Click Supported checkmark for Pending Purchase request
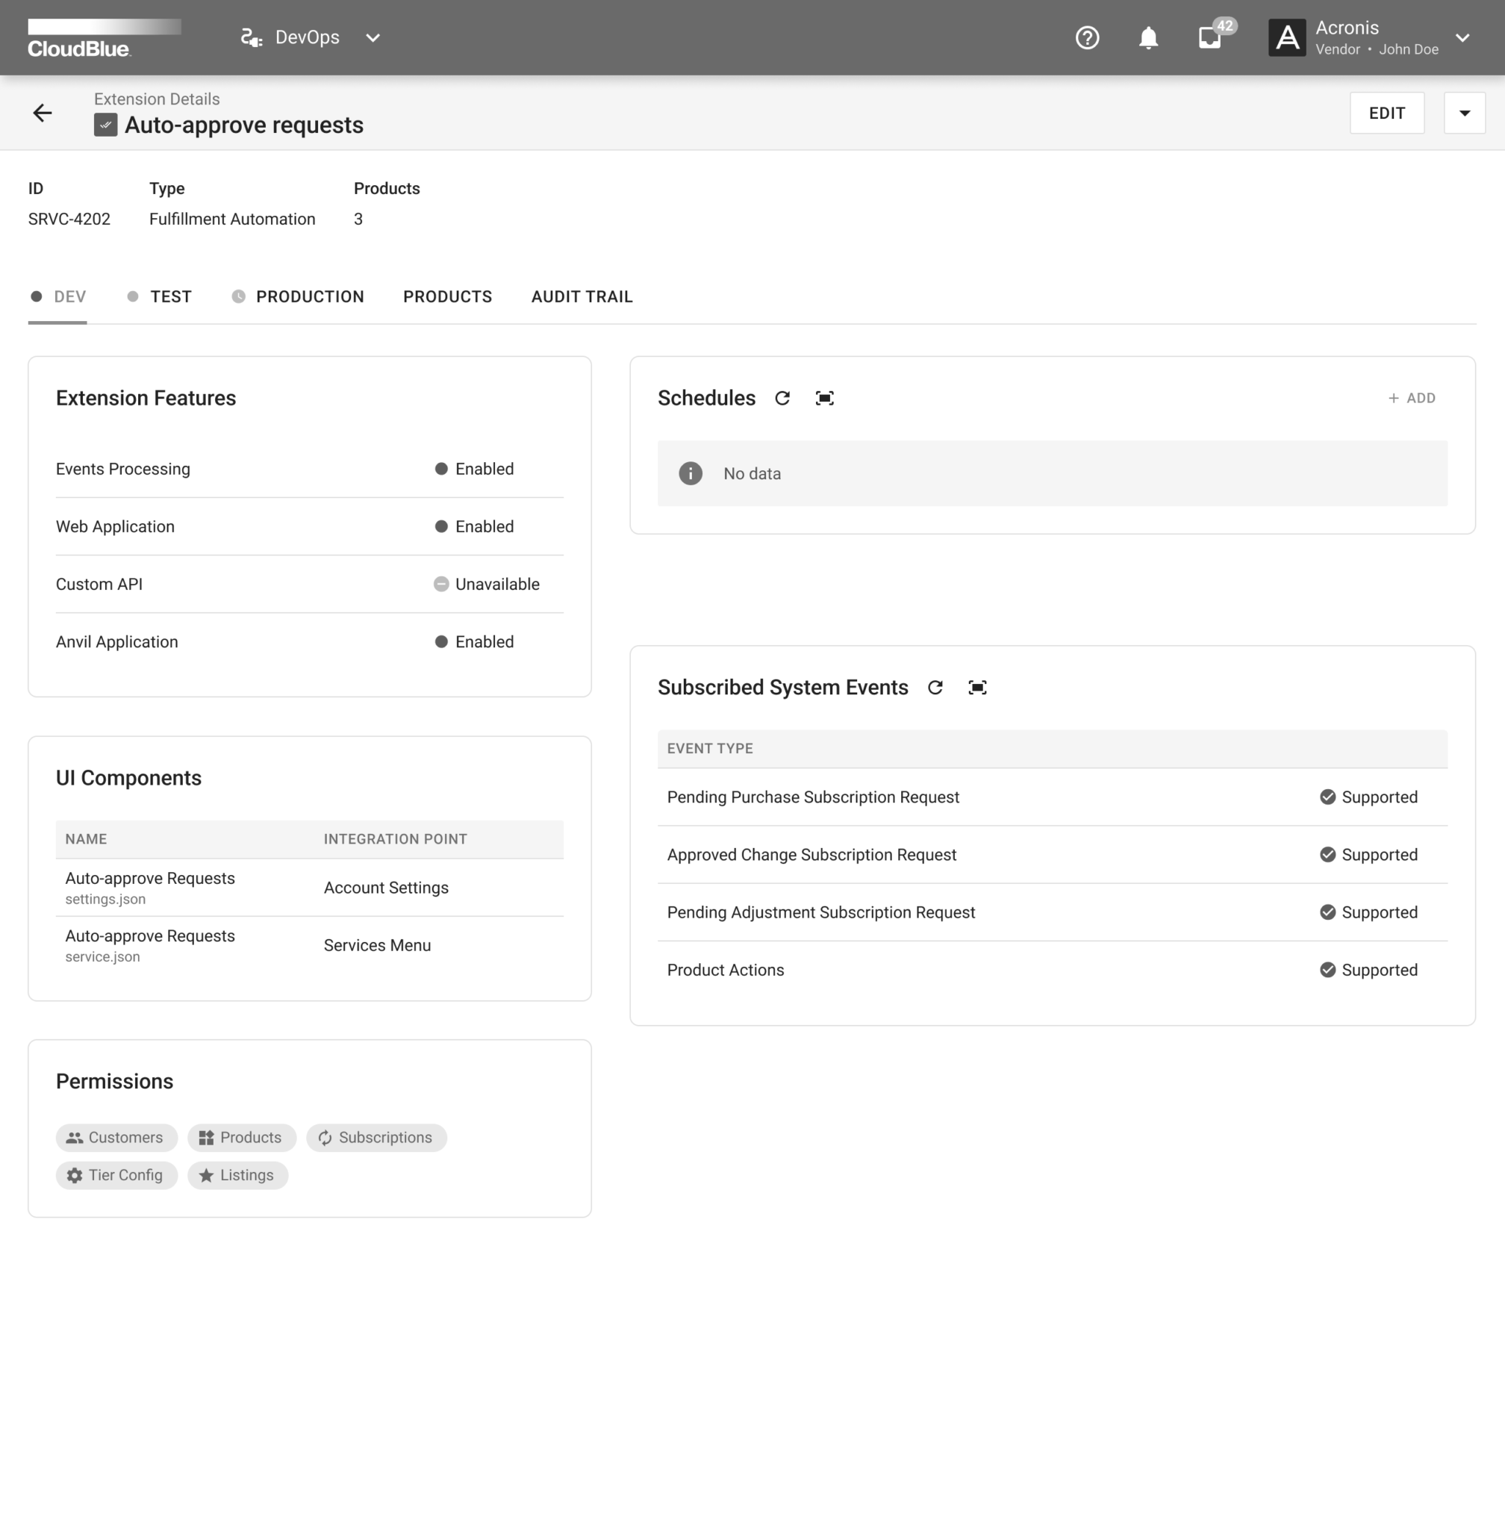This screenshot has width=1505, height=1529. tap(1328, 796)
